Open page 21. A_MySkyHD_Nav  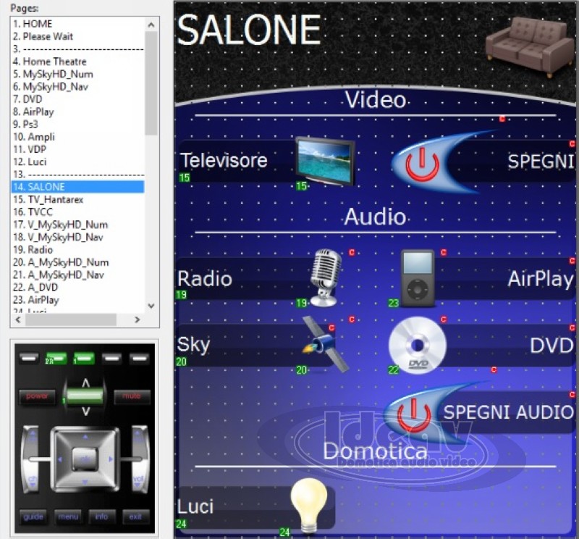(77, 275)
